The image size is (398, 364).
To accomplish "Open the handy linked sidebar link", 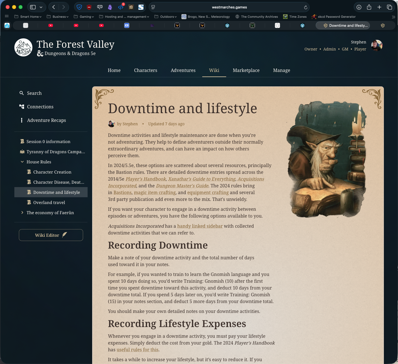I will tap(200, 226).
